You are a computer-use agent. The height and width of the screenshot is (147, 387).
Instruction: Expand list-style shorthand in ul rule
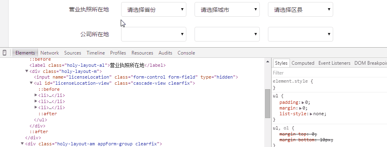(x=311, y=114)
